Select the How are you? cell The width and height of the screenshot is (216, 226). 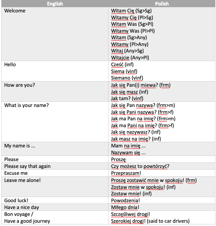tap(55, 92)
